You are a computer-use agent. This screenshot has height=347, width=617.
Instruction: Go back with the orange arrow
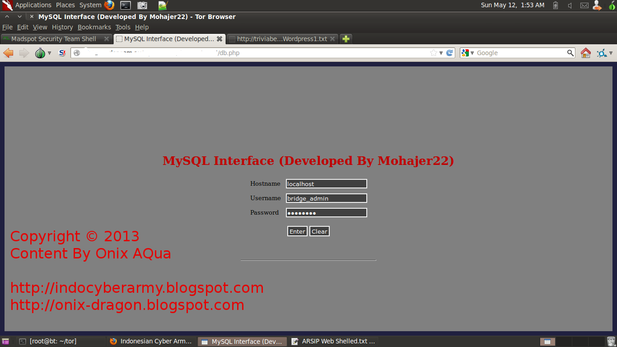tap(8, 53)
